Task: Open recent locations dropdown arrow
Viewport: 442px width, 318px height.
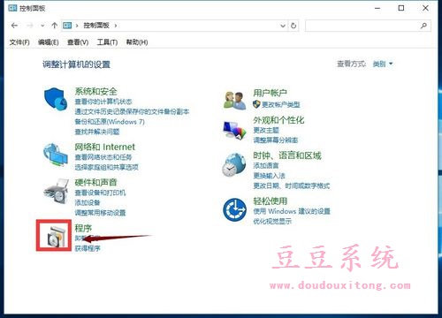Action: [x=42, y=26]
